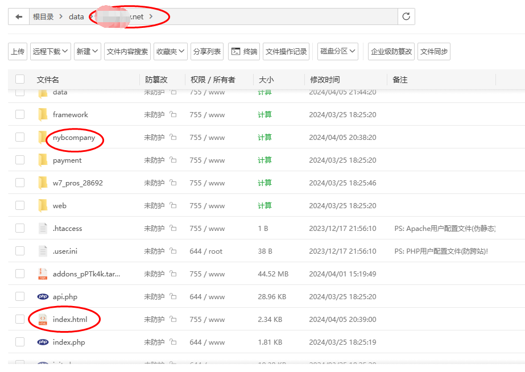Image resolution: width=525 pixels, height=372 pixels.
Task: Click the 备注 column header
Action: coord(400,80)
